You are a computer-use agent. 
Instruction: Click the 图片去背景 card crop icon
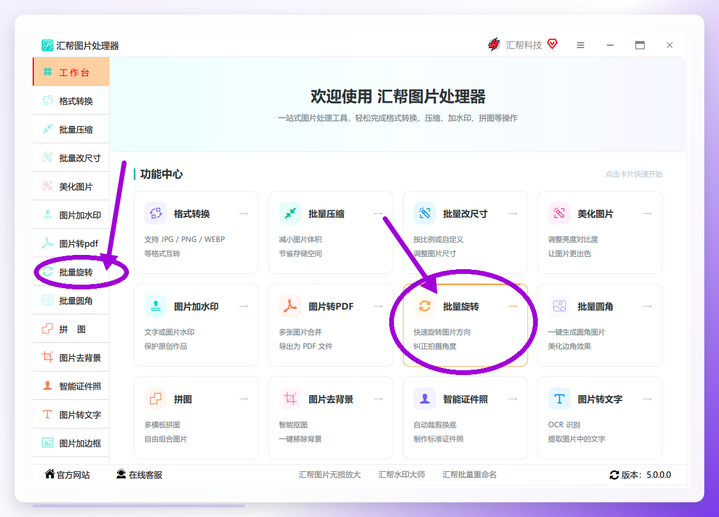coord(290,399)
